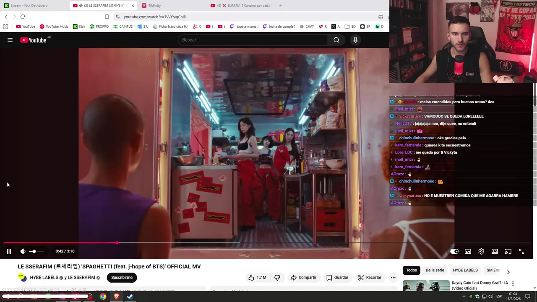Focus the Buscar search field
The image size is (537, 302).
253,40
